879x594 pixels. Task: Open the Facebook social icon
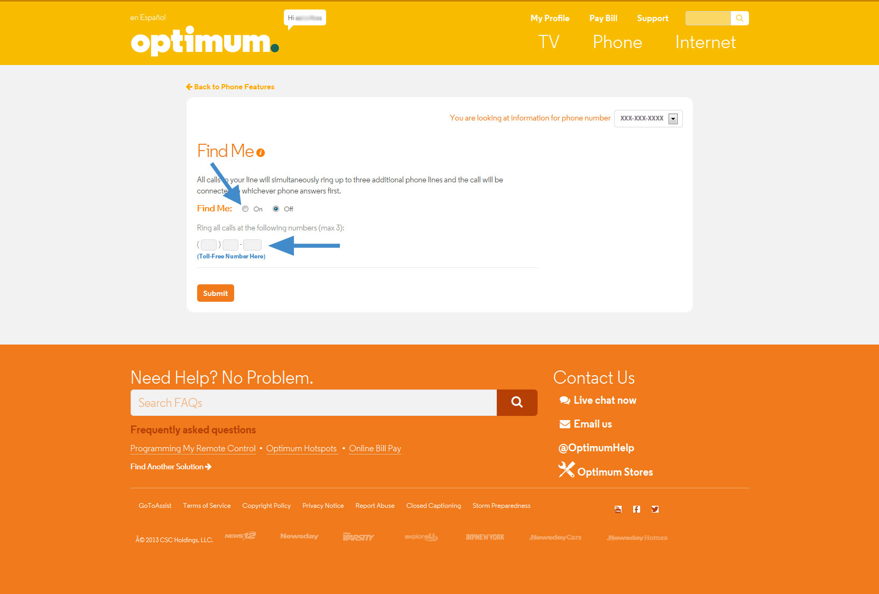636,509
